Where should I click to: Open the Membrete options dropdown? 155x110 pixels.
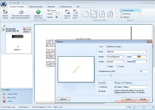pos(139,14)
